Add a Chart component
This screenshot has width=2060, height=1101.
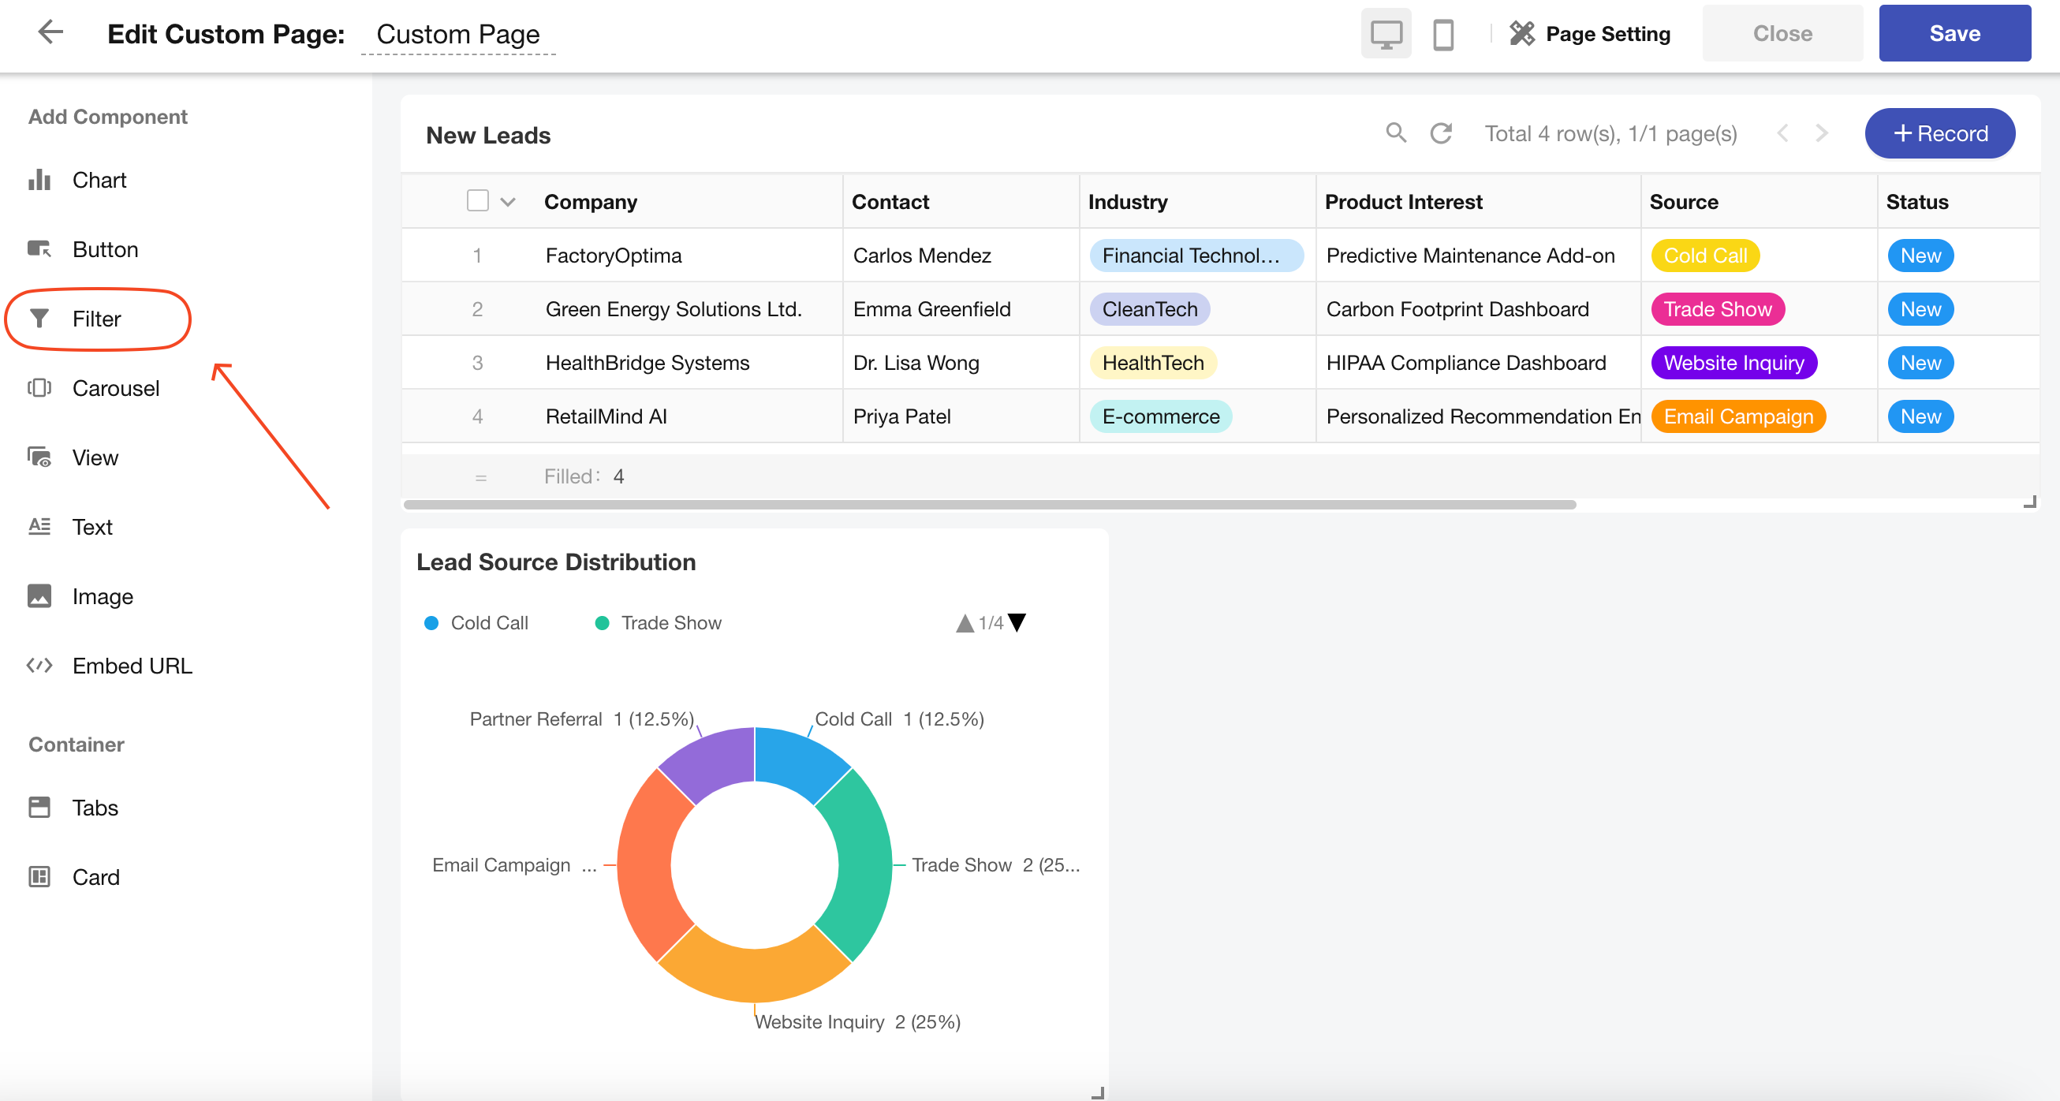point(99,180)
